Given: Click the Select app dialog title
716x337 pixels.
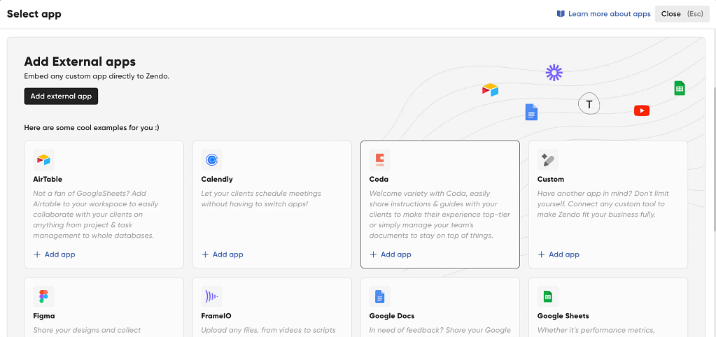Looking at the screenshot, I should click(34, 14).
